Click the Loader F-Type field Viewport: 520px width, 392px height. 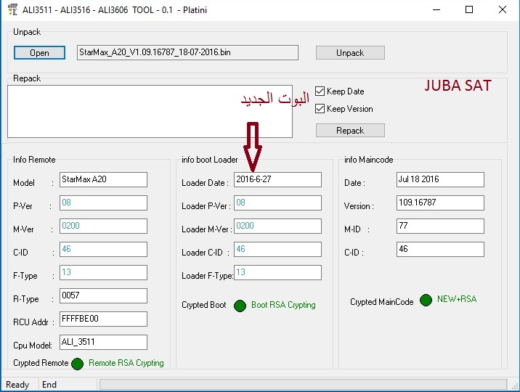pos(277,272)
